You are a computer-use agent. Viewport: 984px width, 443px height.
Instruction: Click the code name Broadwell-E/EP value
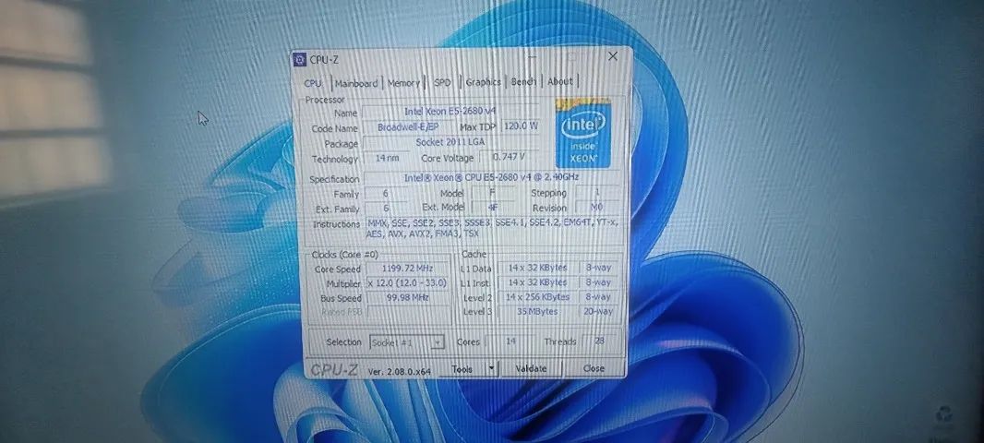(408, 127)
